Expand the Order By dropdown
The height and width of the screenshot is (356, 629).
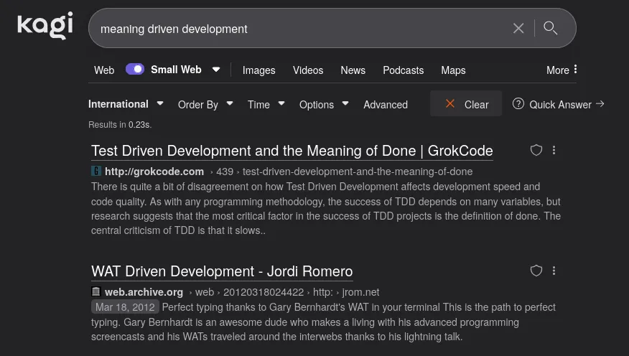(x=205, y=104)
